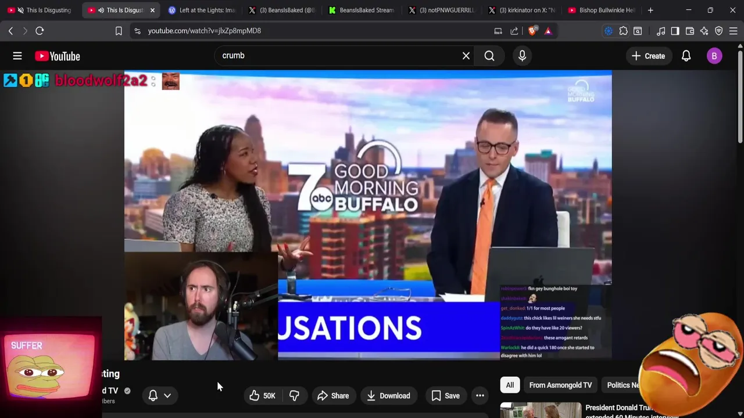The height and width of the screenshot is (418, 744).
Task: Click the Download button
Action: (388, 396)
